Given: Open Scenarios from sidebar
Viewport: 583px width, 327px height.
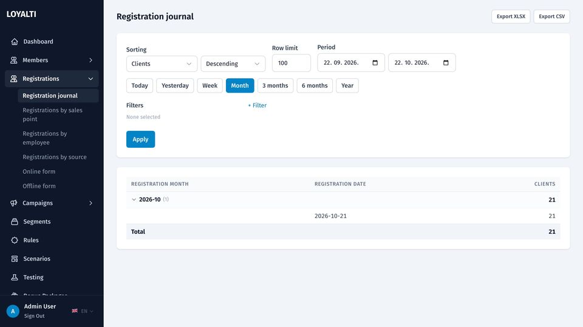Looking at the screenshot, I should [x=52, y=259].
